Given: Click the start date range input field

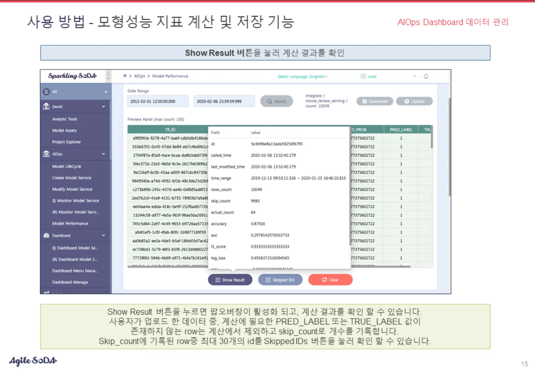Looking at the screenshot, I should pyautogui.click(x=158, y=102).
